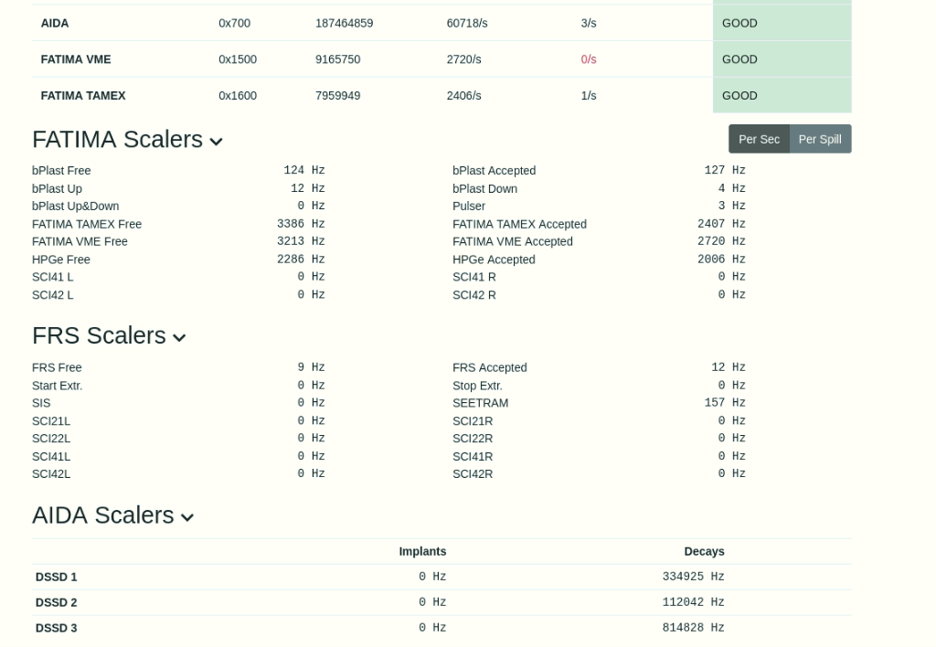Screen dimensions: 936x647
Task: Click the bPlast Up label
Action: coord(57,188)
